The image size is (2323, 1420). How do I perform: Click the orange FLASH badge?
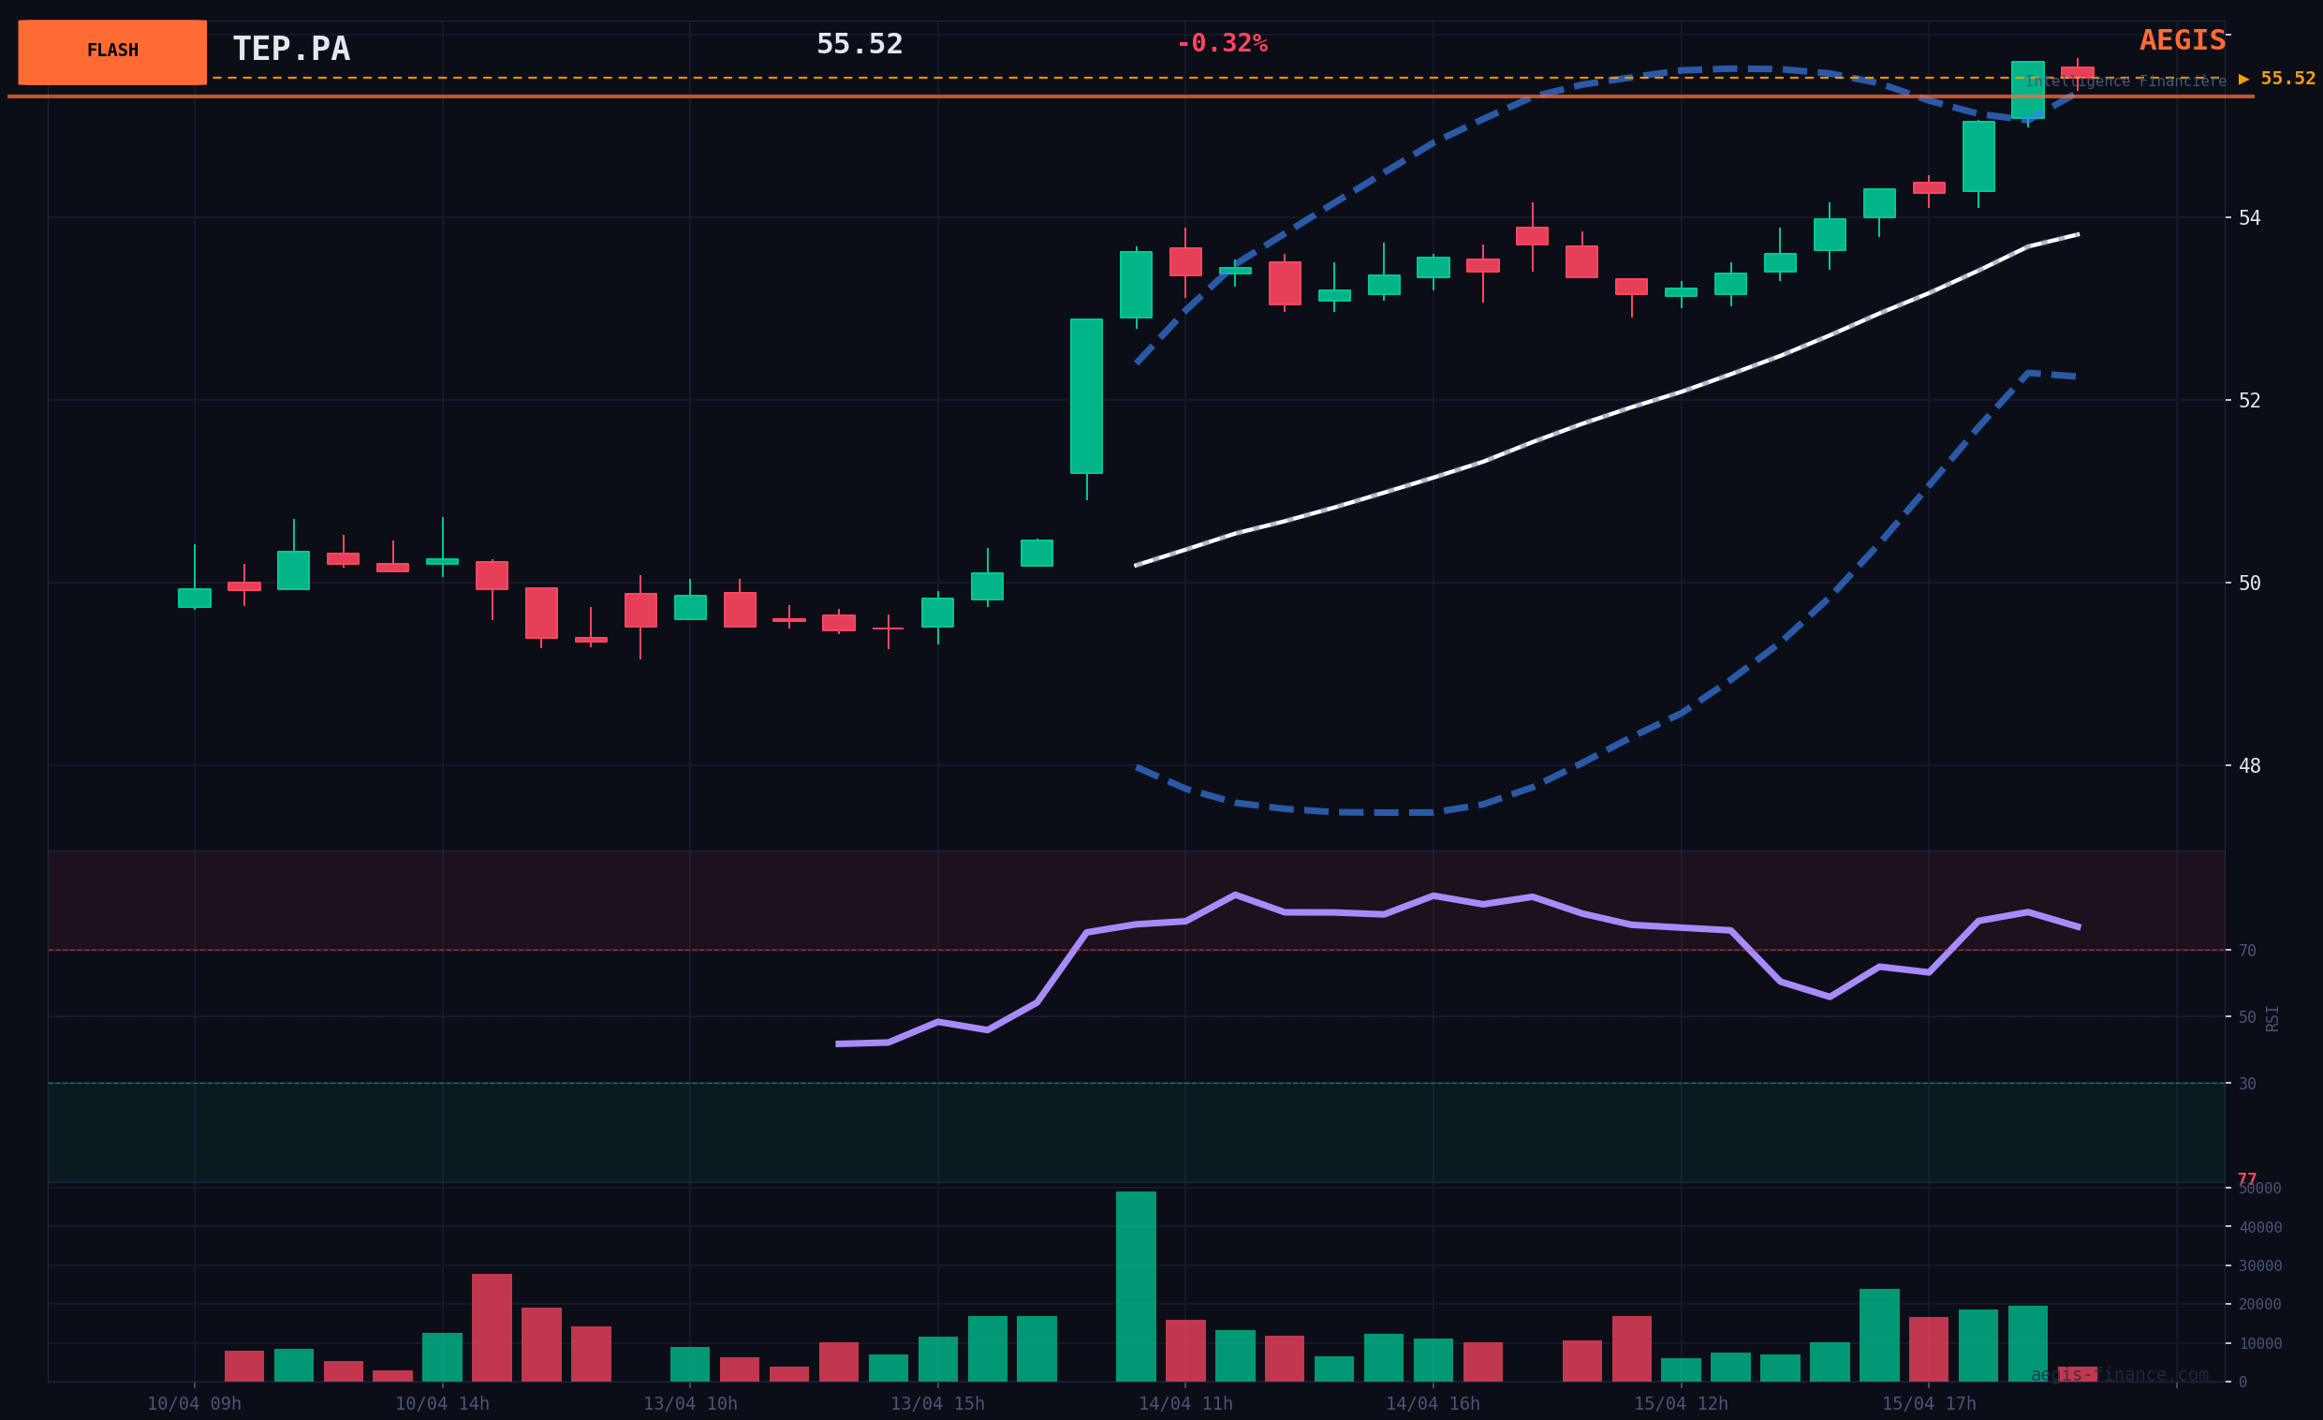coord(112,52)
